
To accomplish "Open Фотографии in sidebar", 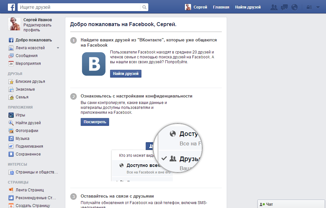I will (27, 131).
